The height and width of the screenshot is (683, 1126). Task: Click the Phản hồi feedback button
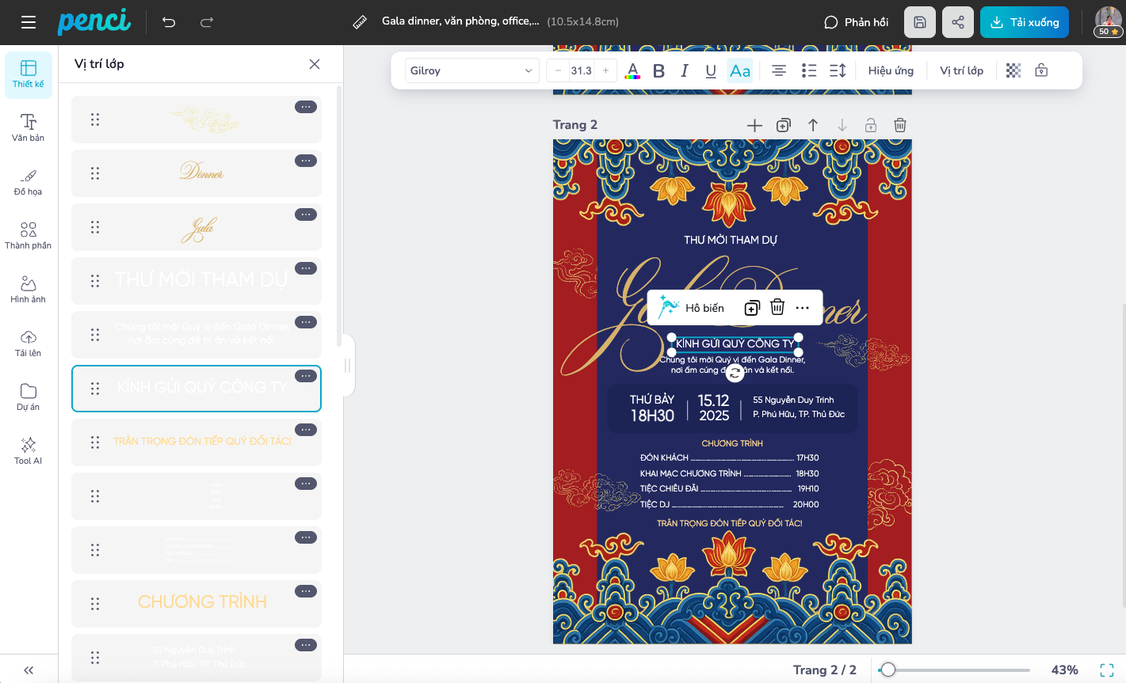(857, 22)
